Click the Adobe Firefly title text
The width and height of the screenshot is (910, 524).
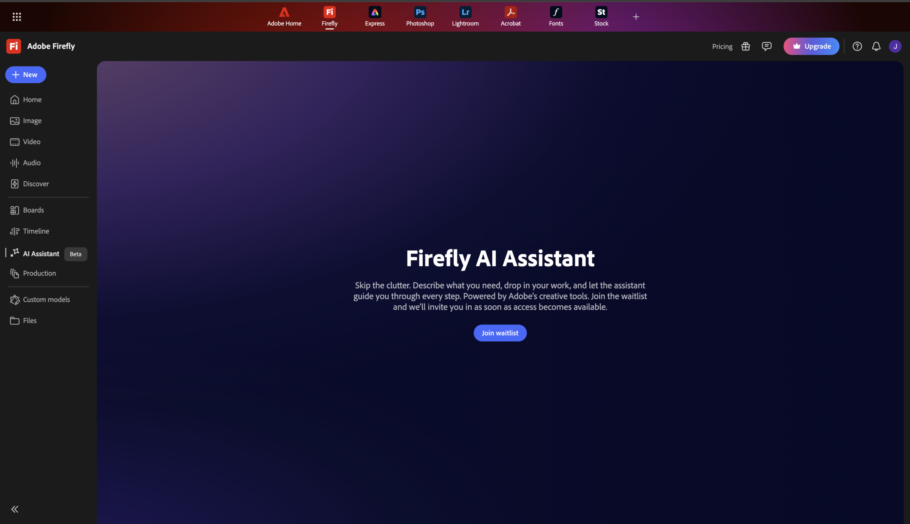pos(51,46)
